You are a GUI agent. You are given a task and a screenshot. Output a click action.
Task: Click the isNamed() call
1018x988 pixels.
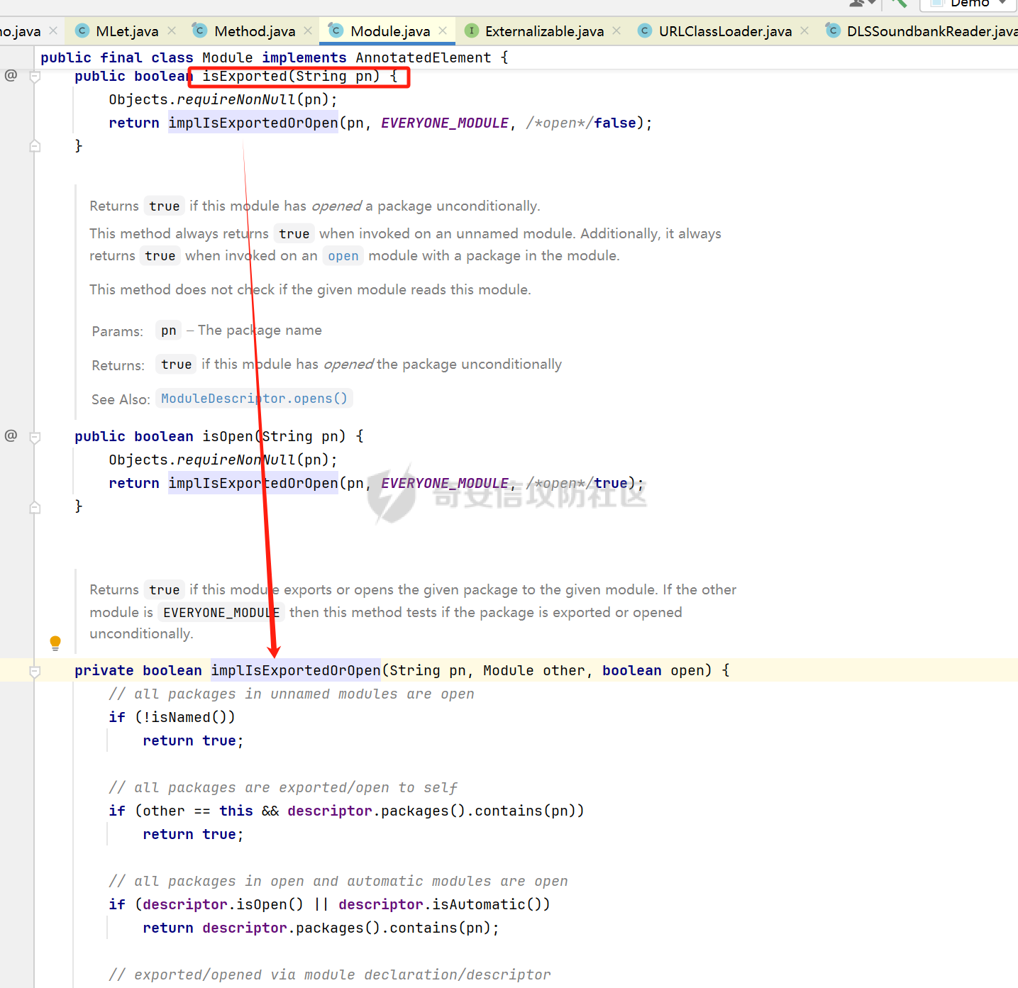[189, 717]
